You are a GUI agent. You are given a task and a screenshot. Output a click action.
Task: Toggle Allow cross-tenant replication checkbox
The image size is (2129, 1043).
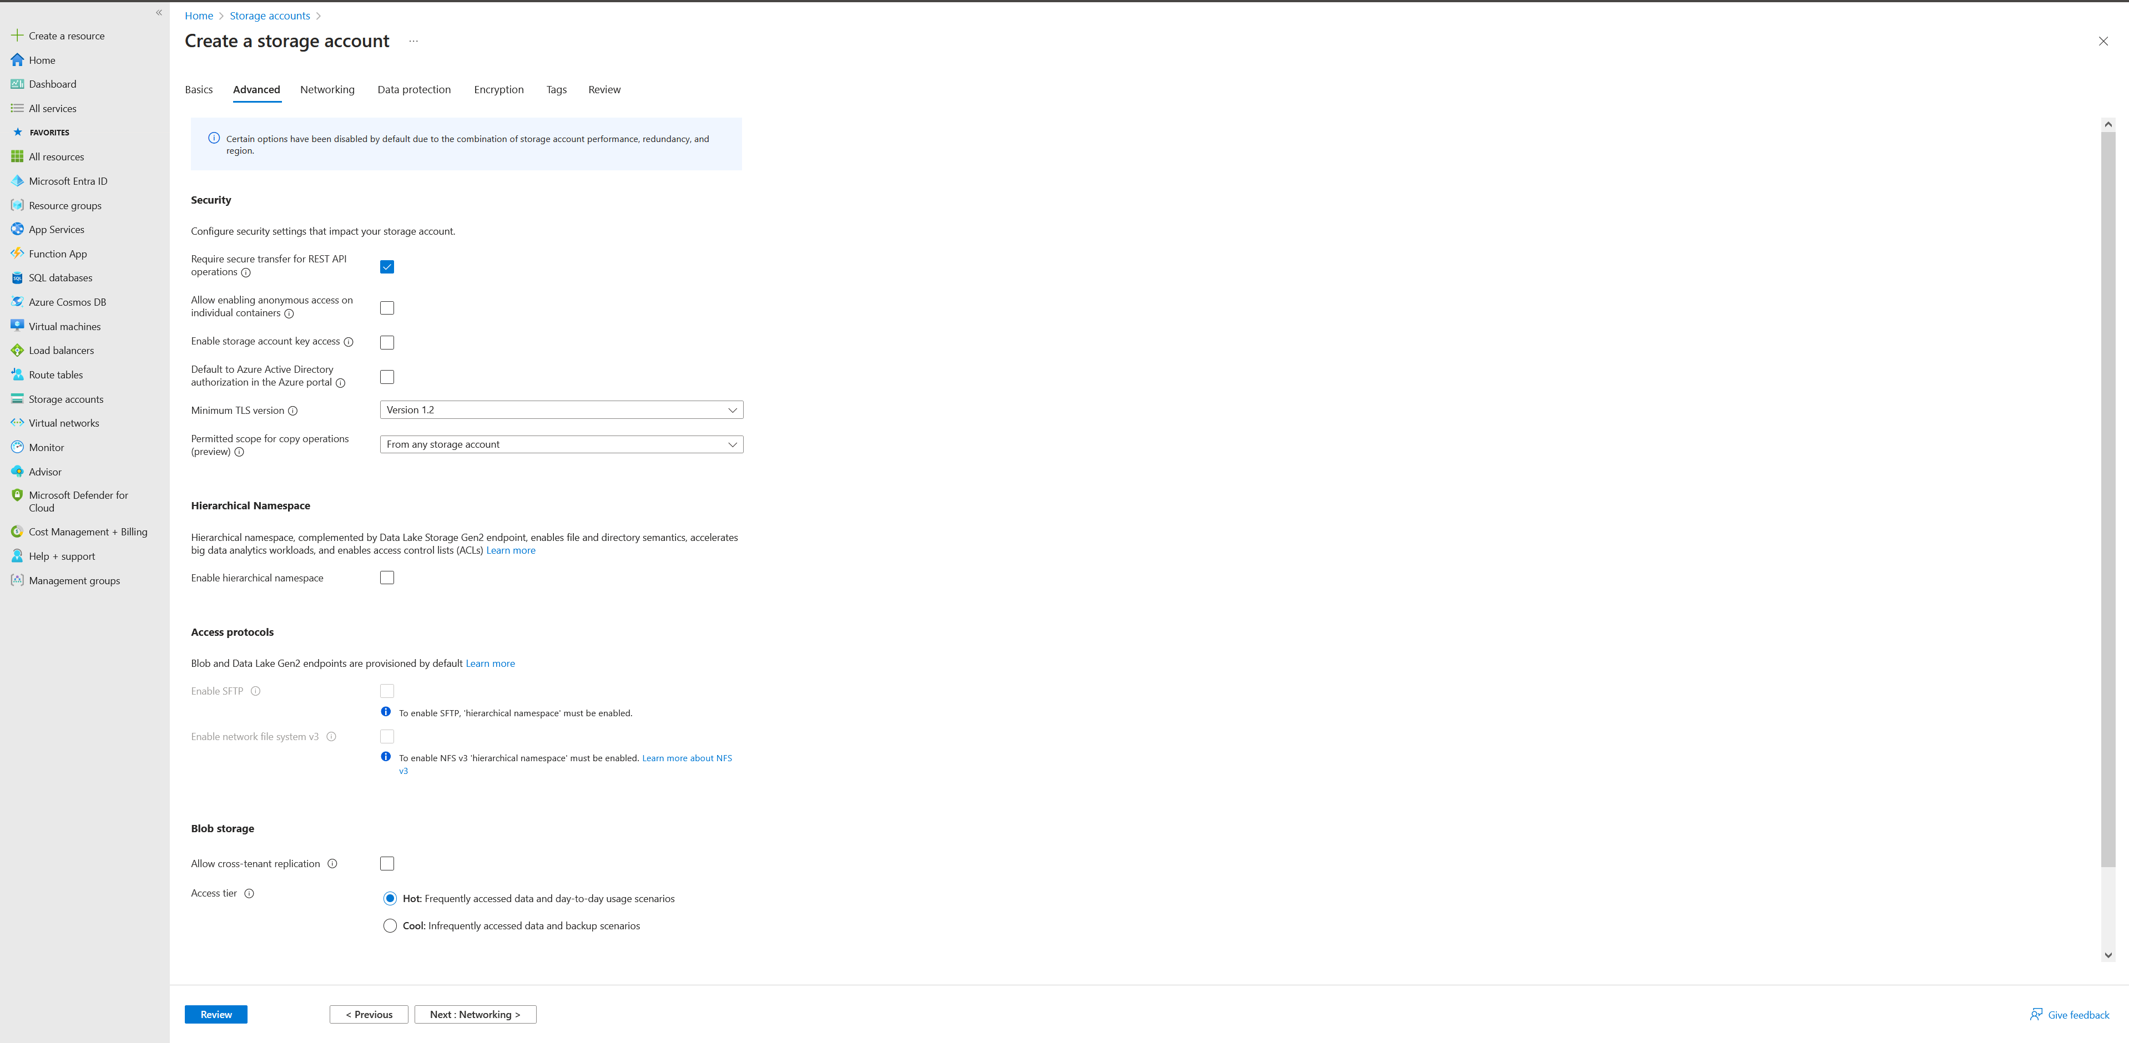coord(387,862)
